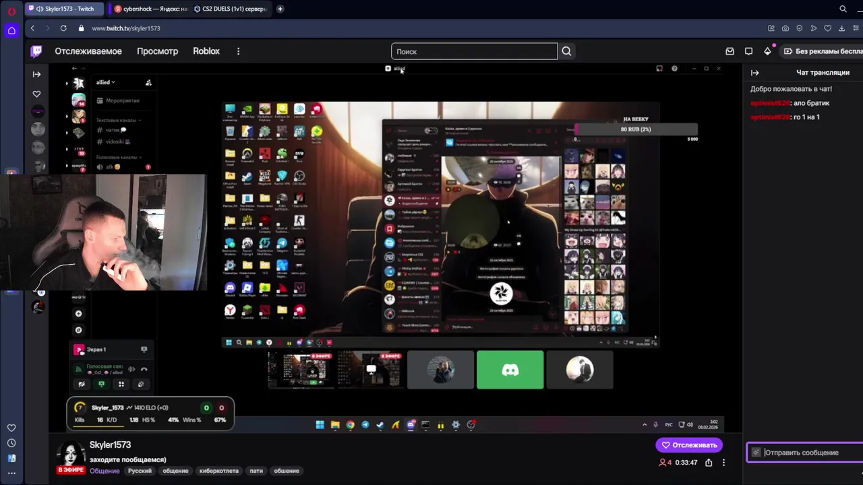Screen dimensions: 863x485
Task: Click the Русский tag
Action: tap(140, 471)
